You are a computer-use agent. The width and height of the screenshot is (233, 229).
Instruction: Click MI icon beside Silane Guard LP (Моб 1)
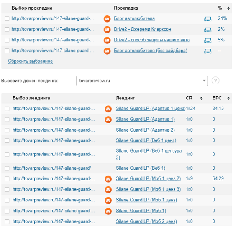pyautogui.click(x=108, y=211)
